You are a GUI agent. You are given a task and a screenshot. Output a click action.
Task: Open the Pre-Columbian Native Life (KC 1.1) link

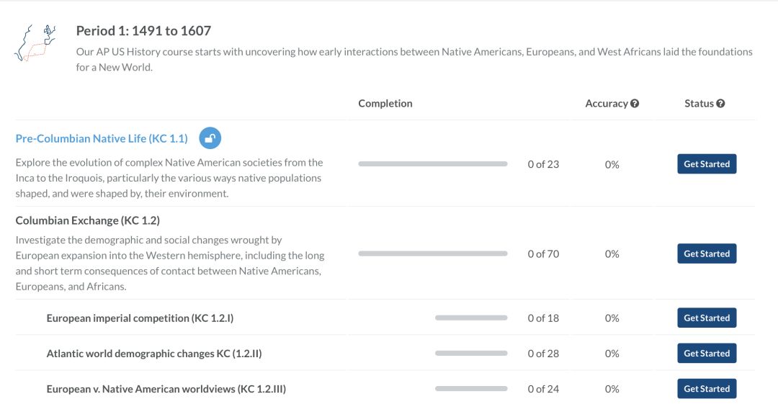point(102,138)
